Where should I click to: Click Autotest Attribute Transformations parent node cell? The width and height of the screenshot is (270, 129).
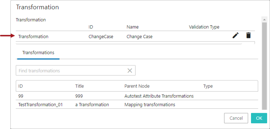click(x=159, y=96)
